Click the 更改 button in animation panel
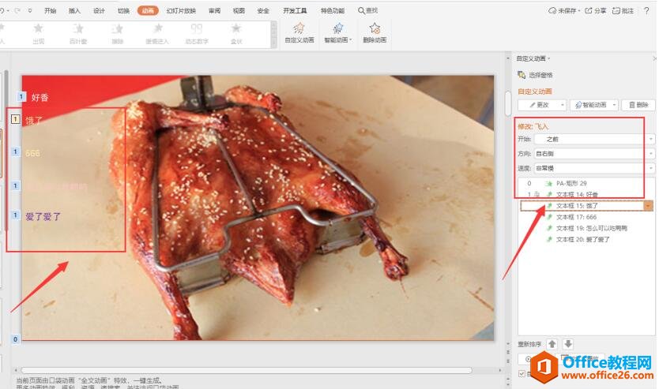The width and height of the screenshot is (659, 389). coord(541,105)
